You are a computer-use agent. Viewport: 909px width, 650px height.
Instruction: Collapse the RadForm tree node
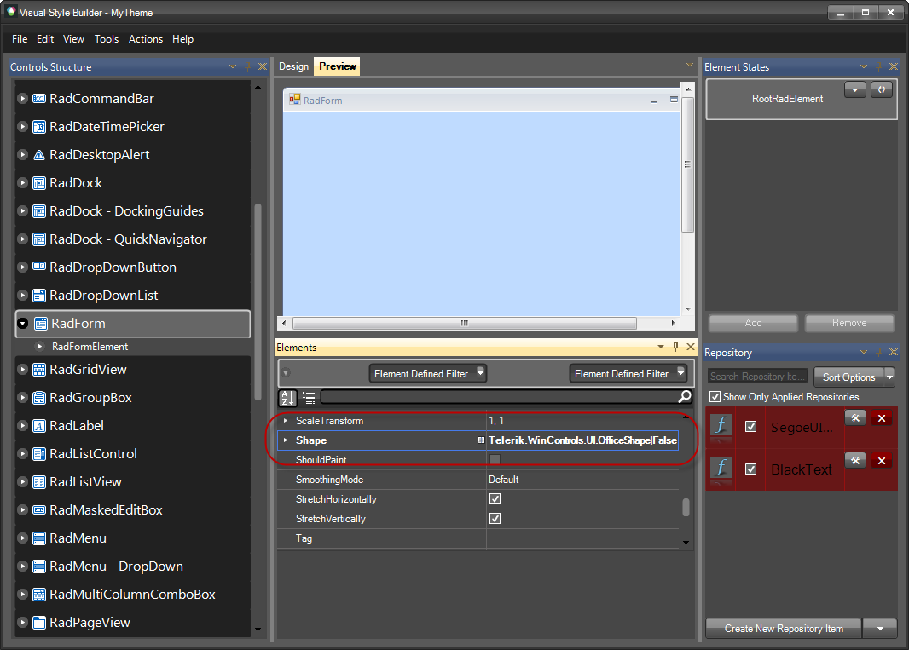(x=23, y=324)
